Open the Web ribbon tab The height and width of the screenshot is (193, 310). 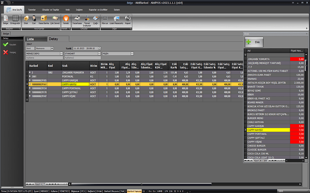[67, 10]
